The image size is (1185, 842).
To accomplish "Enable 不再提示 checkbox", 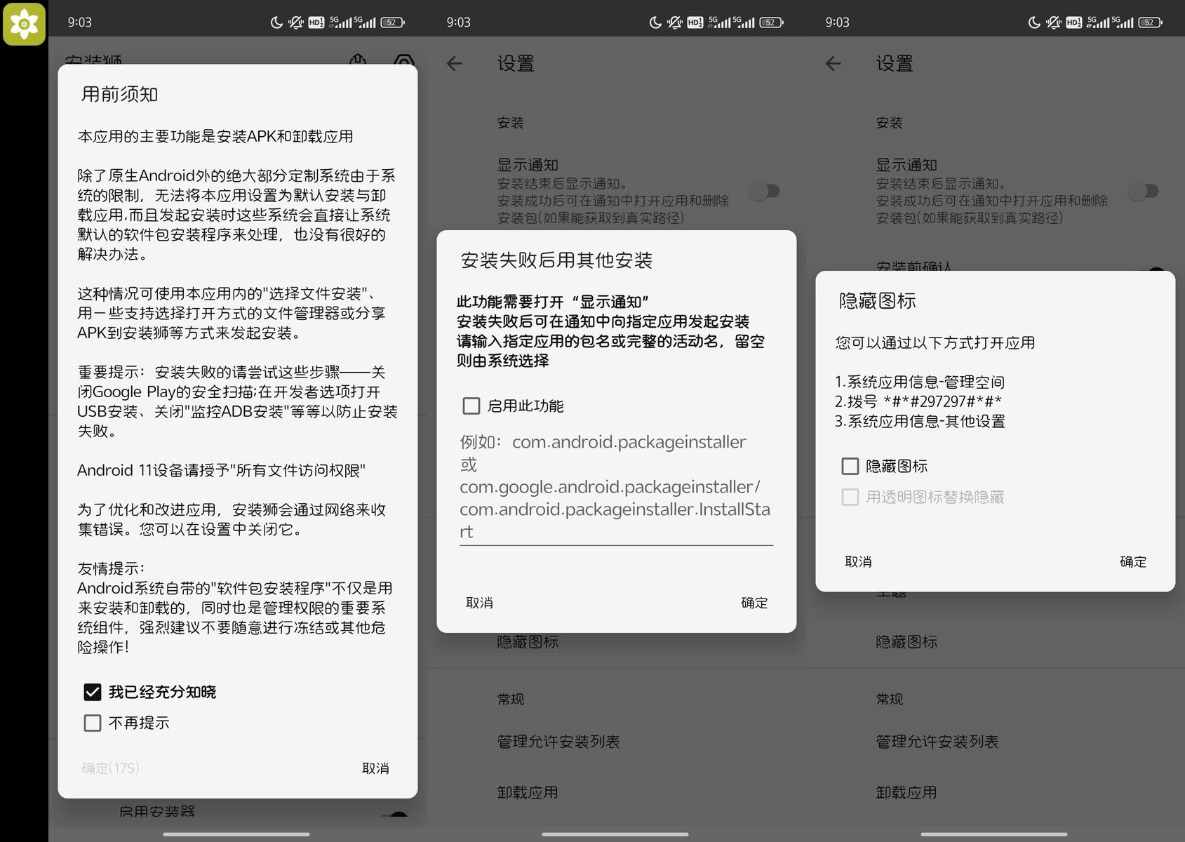I will pos(93,723).
